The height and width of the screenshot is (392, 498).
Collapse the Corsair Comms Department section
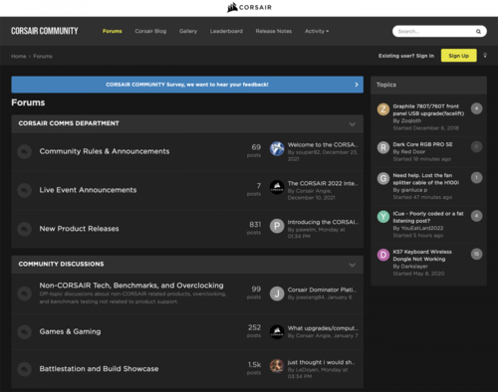click(x=353, y=124)
